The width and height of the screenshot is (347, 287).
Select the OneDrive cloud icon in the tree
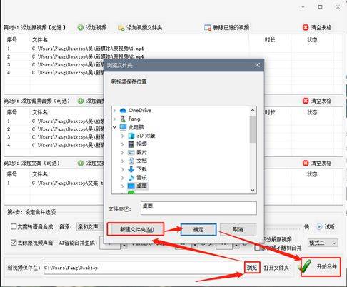pos(123,111)
